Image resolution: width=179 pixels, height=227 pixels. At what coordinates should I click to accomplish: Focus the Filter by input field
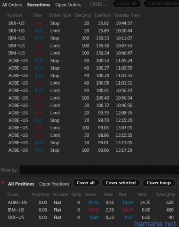[99, 170]
